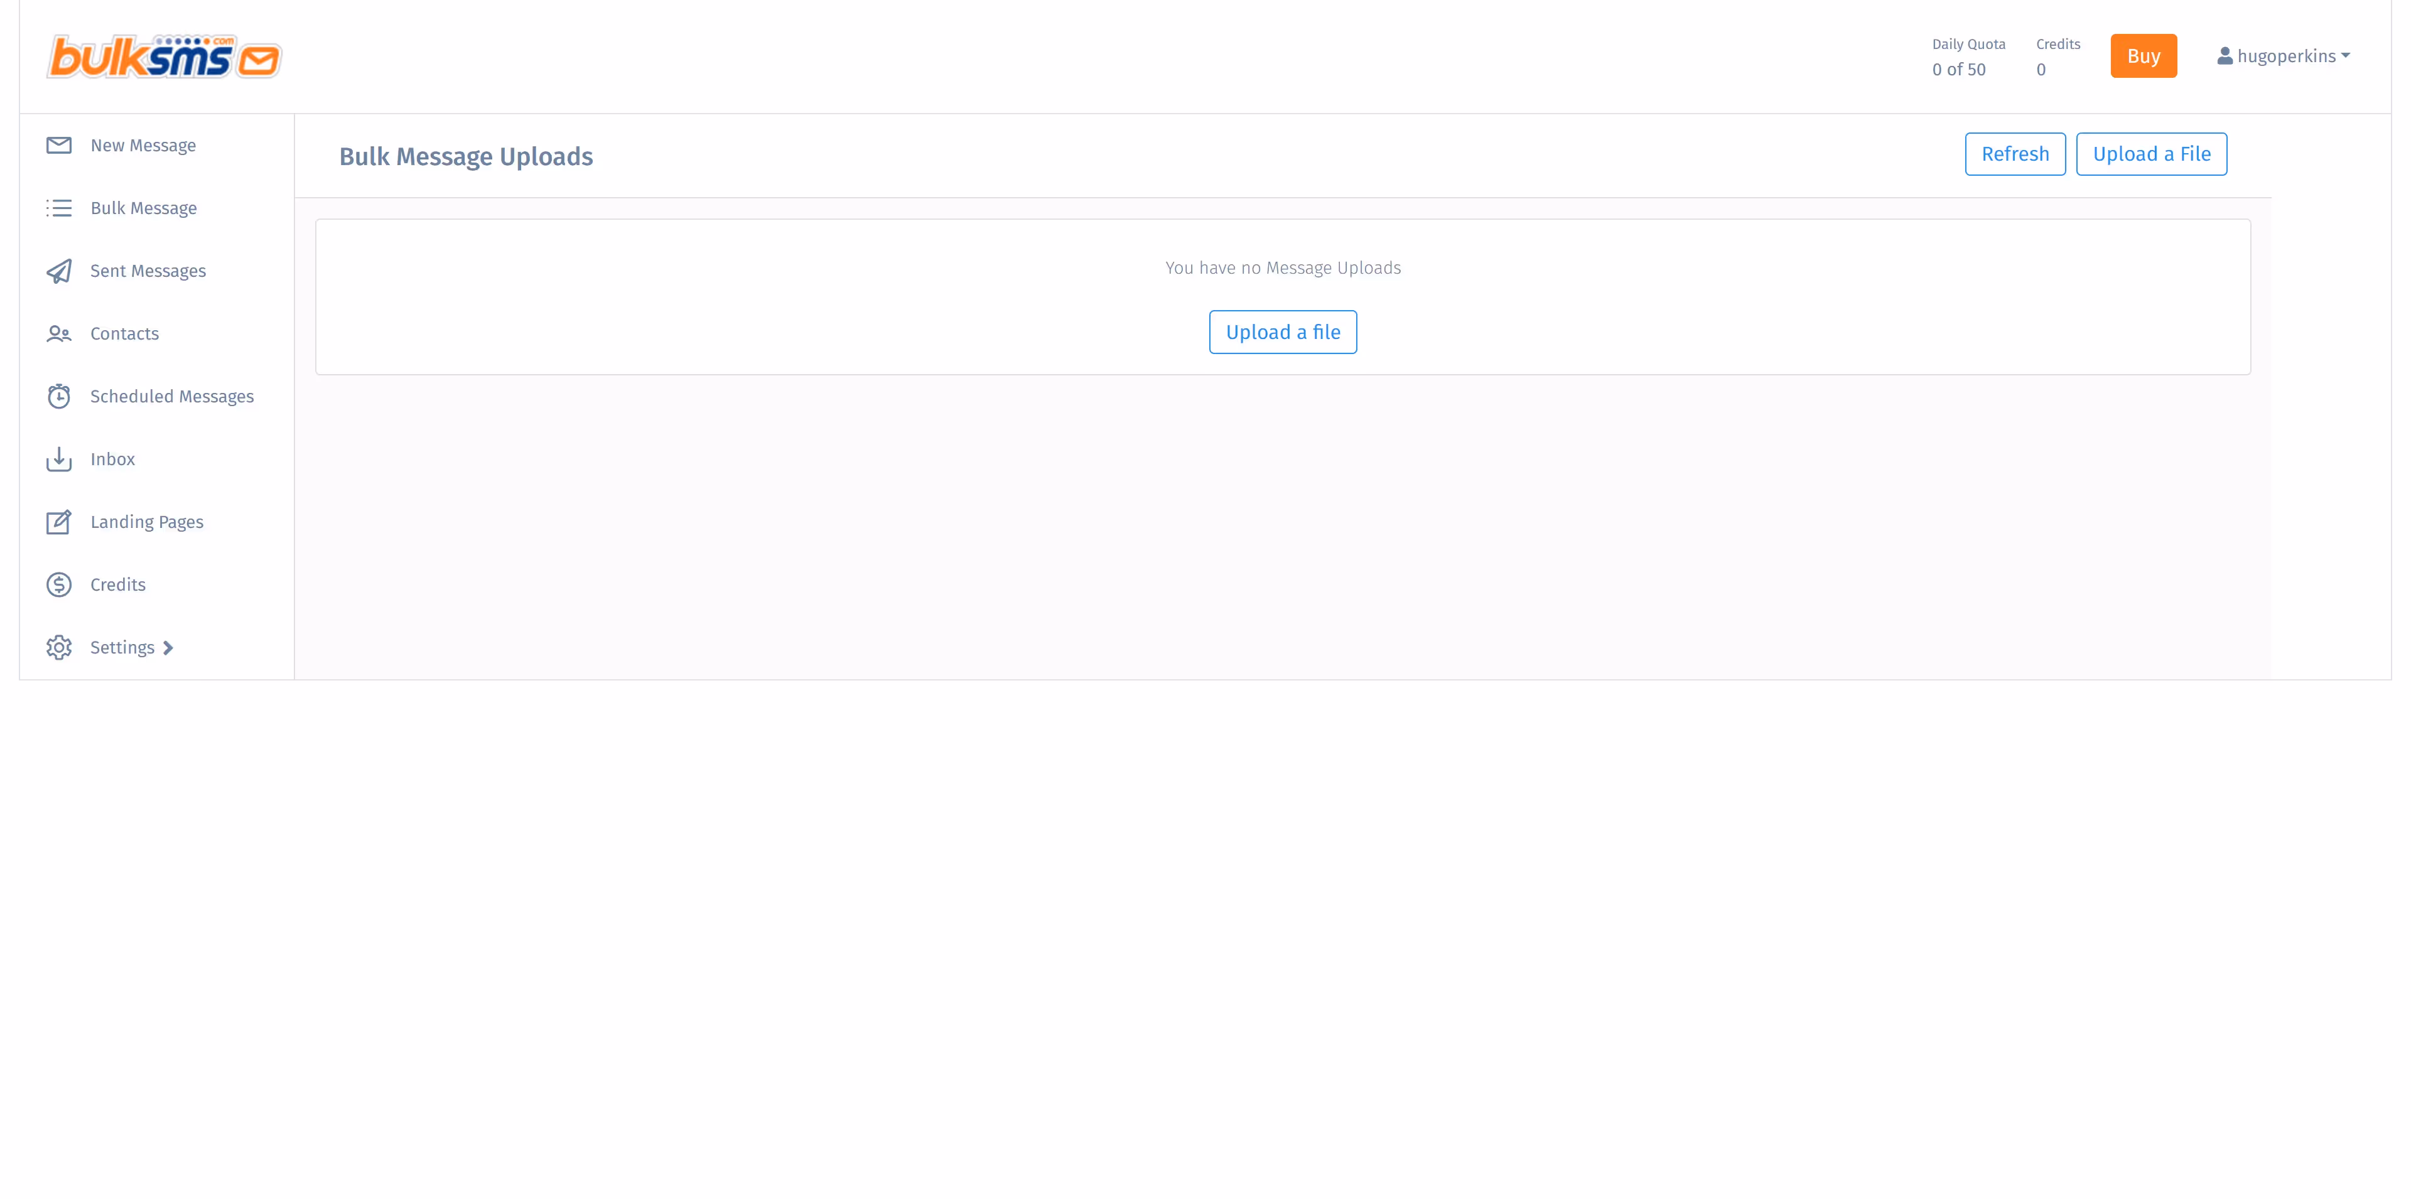The width and height of the screenshot is (2411, 1199).
Task: Click the Landing Pages edit icon
Action: click(59, 521)
